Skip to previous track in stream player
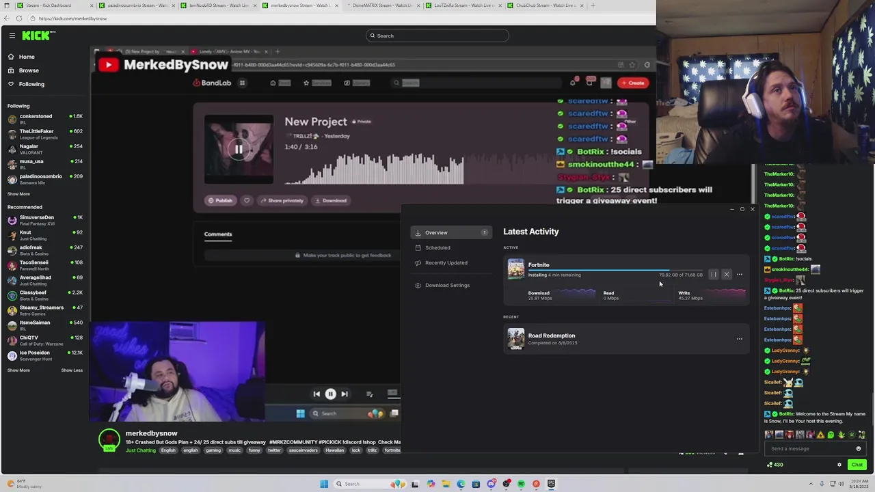This screenshot has width=875, height=492. pyautogui.click(x=317, y=394)
